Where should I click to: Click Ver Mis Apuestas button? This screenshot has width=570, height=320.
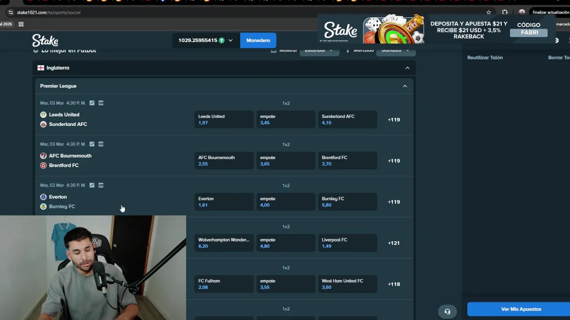coord(519,309)
